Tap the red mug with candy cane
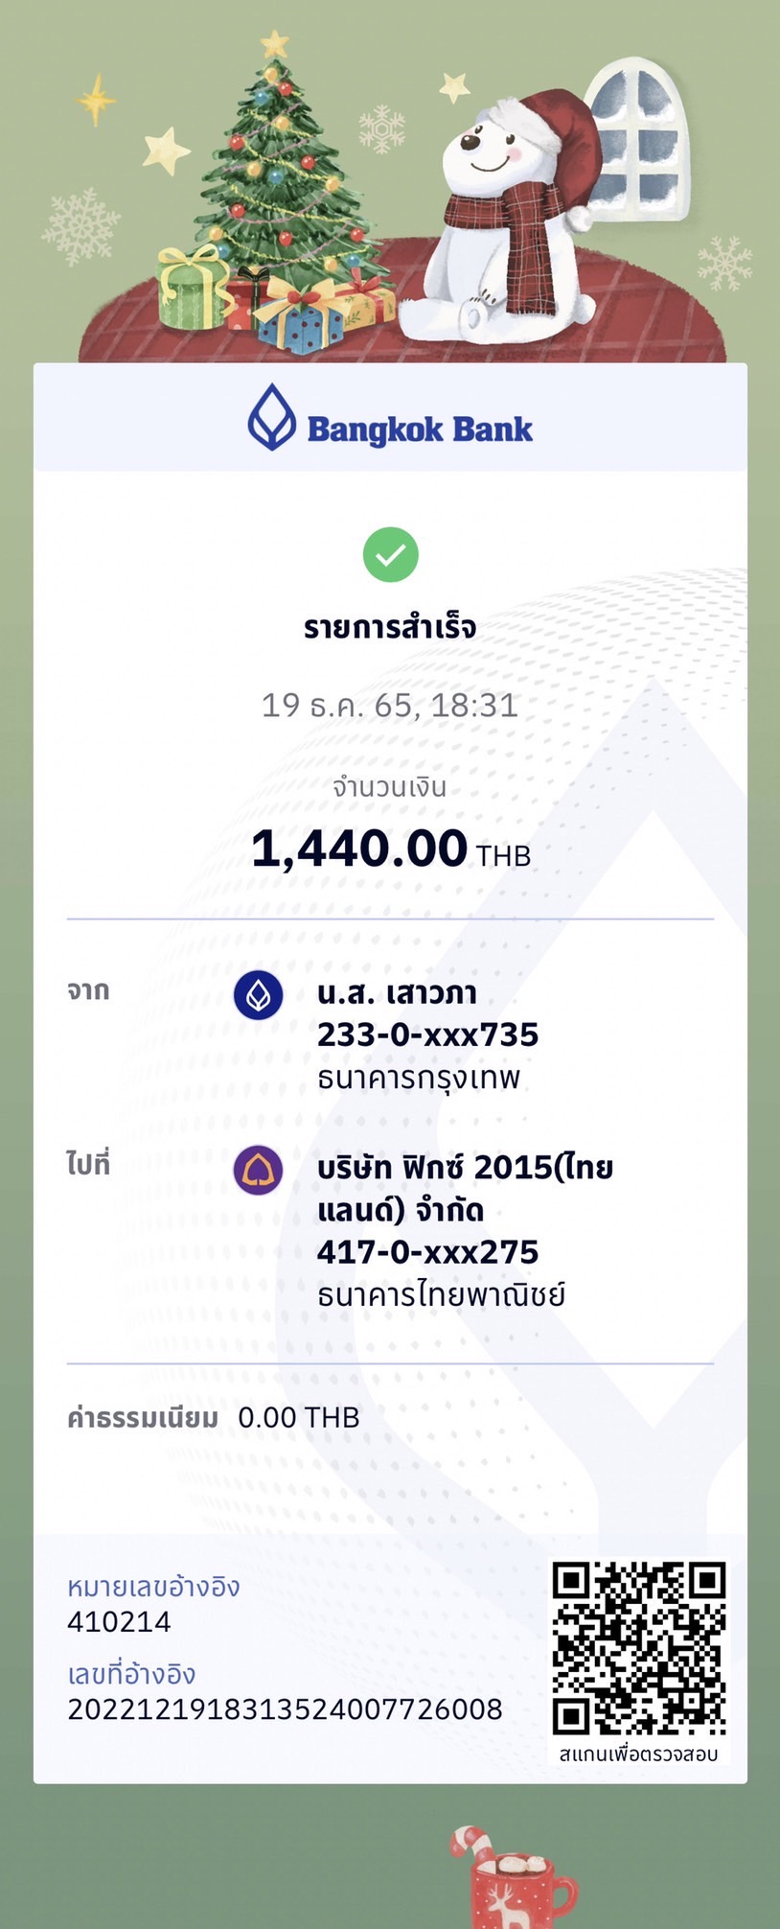The height and width of the screenshot is (1929, 780). pos(513,1877)
